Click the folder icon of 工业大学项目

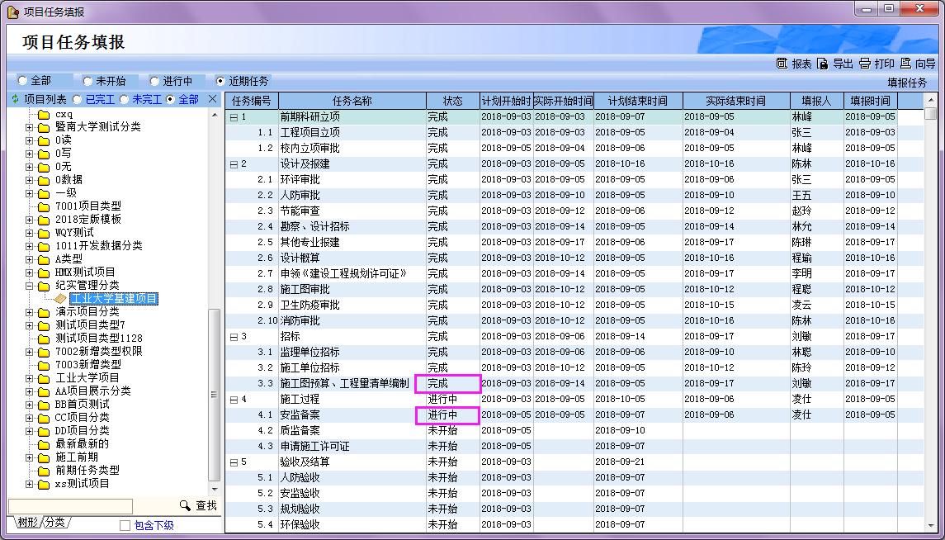point(44,378)
